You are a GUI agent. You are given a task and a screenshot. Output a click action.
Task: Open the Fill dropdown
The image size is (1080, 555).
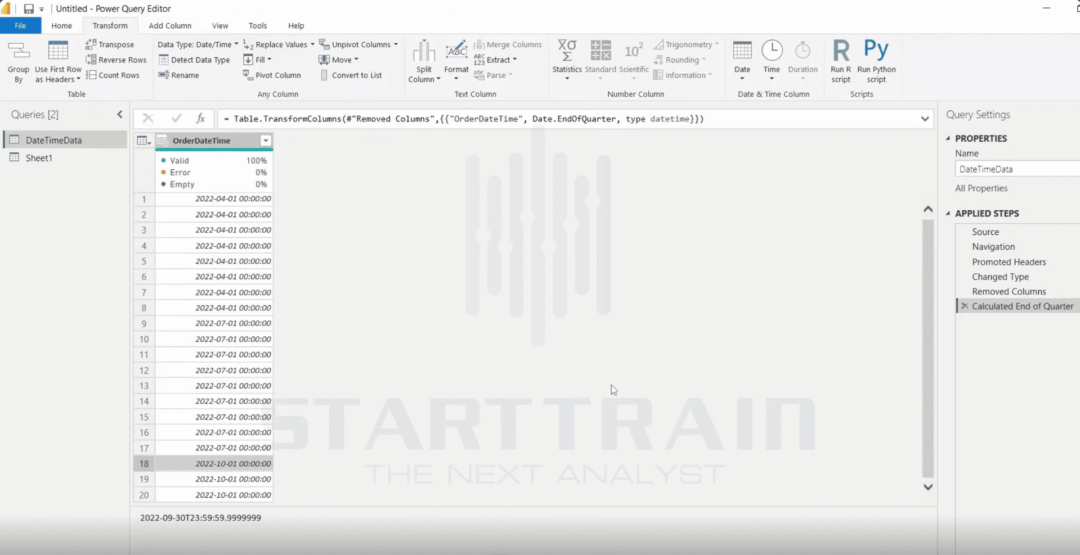258,60
